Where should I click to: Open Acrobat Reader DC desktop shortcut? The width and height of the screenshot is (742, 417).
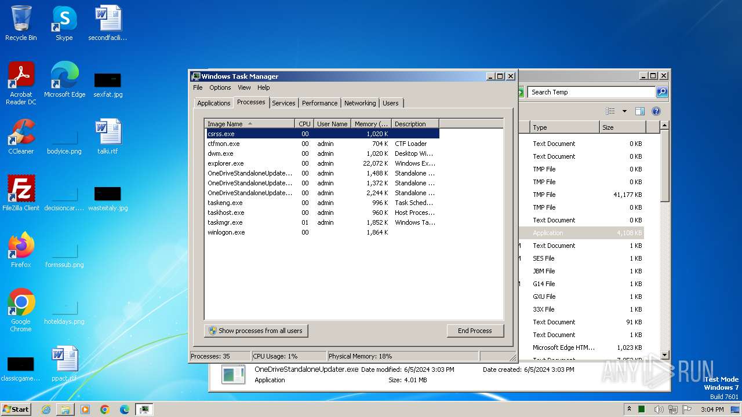pyautogui.click(x=21, y=83)
